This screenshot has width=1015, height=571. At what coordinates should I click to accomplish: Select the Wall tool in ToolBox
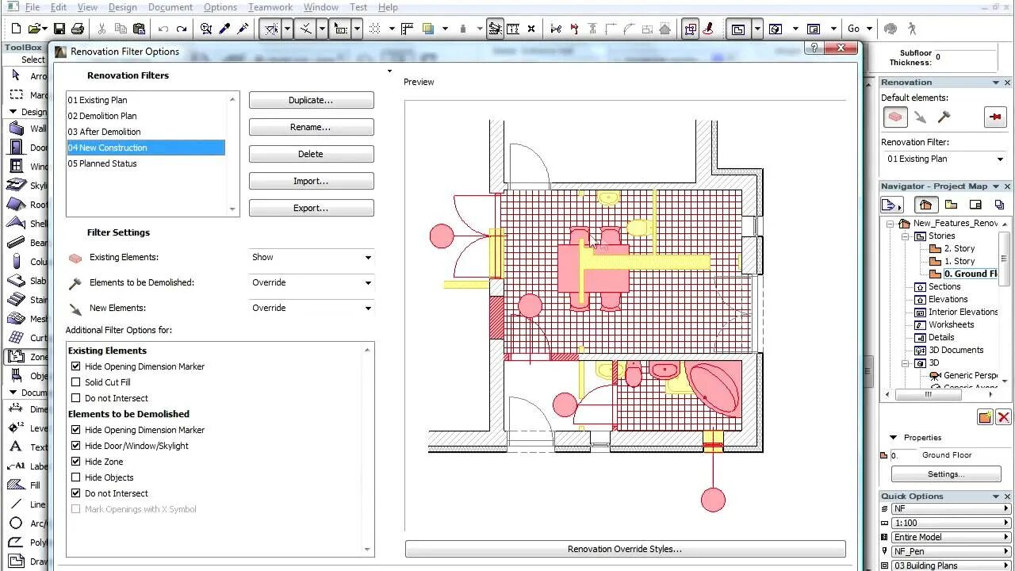click(27, 128)
